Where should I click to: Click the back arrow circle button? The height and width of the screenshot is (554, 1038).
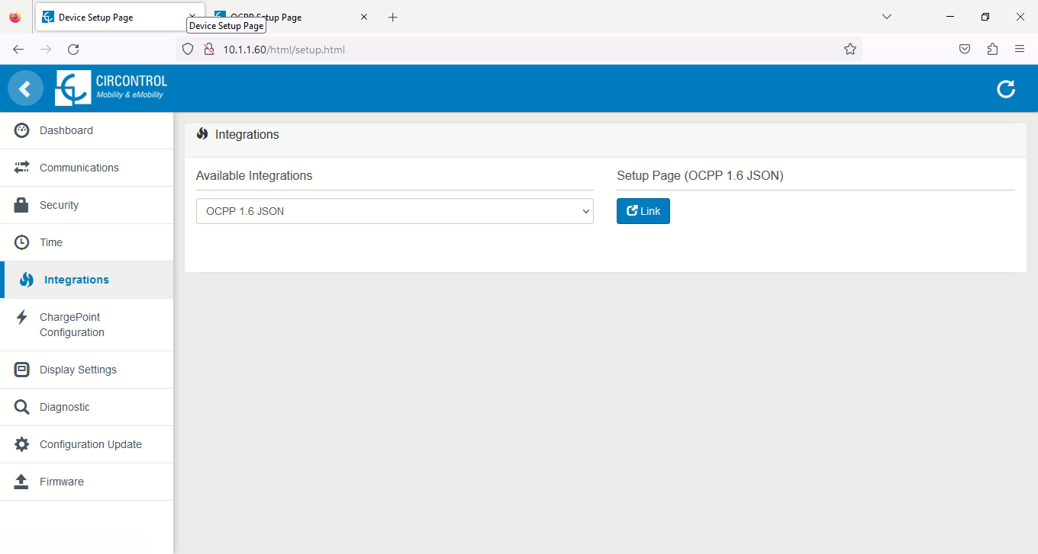(x=25, y=89)
